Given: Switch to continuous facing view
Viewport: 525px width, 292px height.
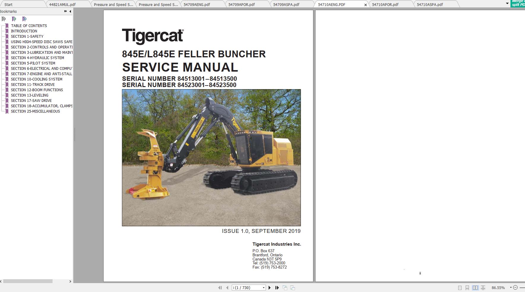Looking at the screenshot, I should [483, 288].
